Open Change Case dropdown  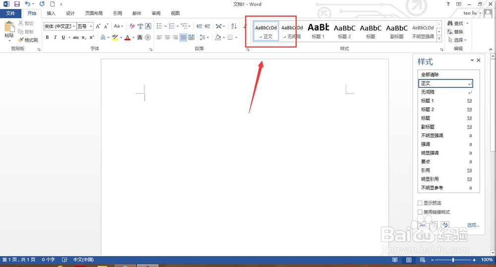(119, 26)
